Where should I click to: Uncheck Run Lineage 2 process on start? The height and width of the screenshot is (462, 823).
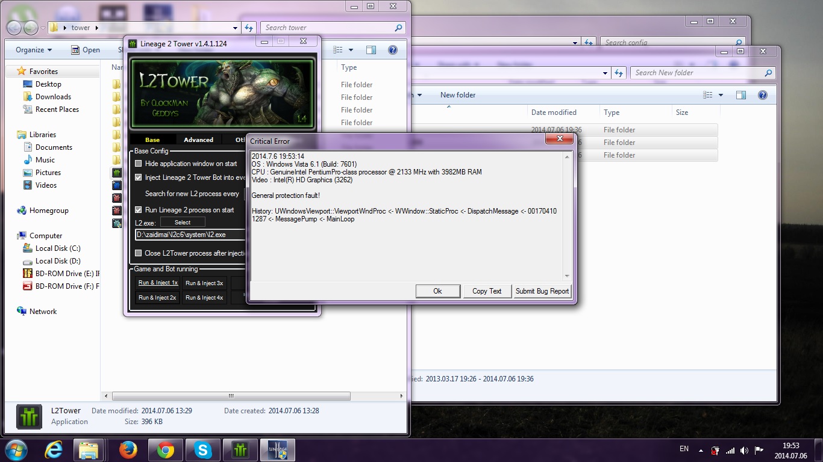[x=139, y=210]
